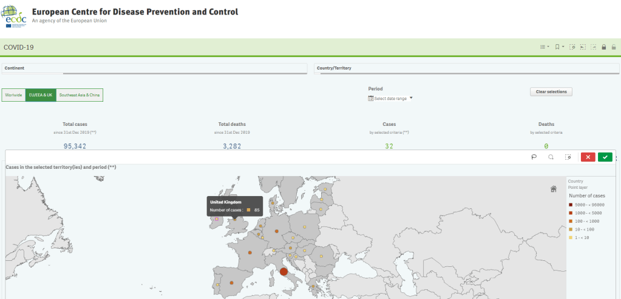Unlock all selections open padlock icon
621x299 pixels.
coord(614,47)
